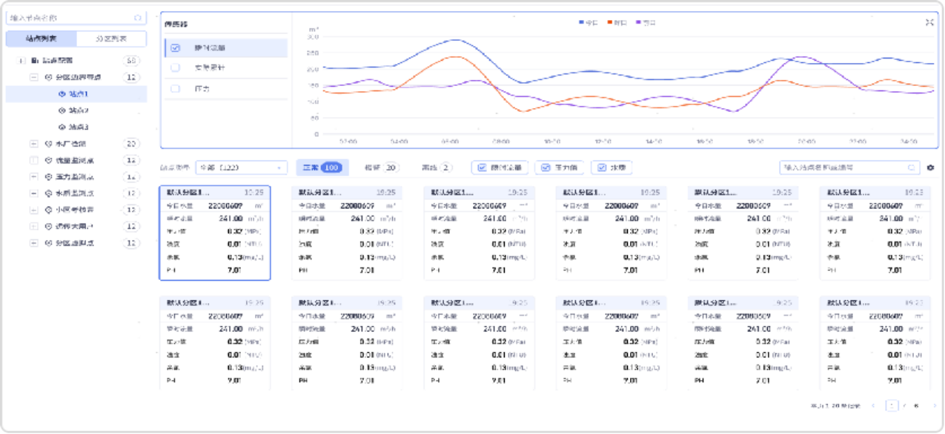Toggle the 压力值 checkbox in the filter bar
945x434 pixels.
(545, 168)
